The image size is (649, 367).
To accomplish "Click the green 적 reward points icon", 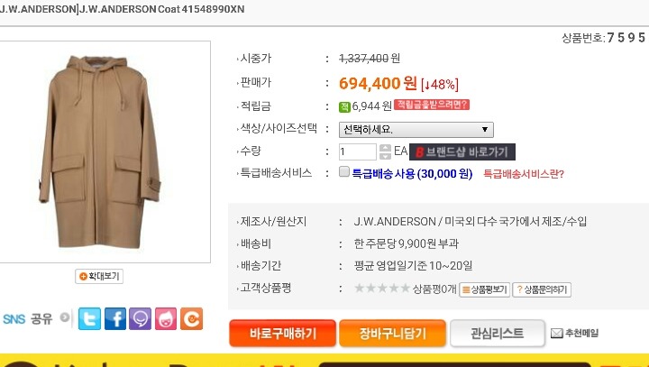I will [344, 107].
